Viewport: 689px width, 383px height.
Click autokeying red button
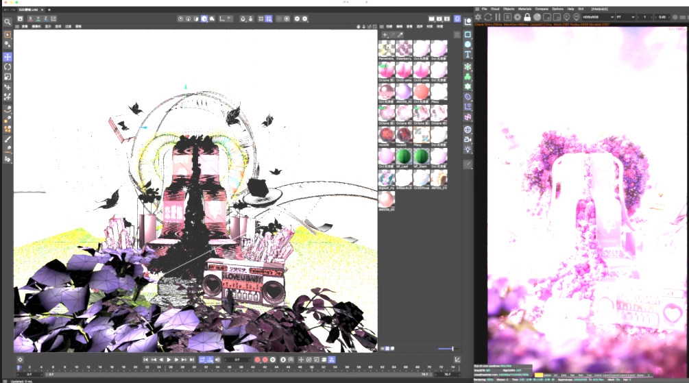[265, 360]
